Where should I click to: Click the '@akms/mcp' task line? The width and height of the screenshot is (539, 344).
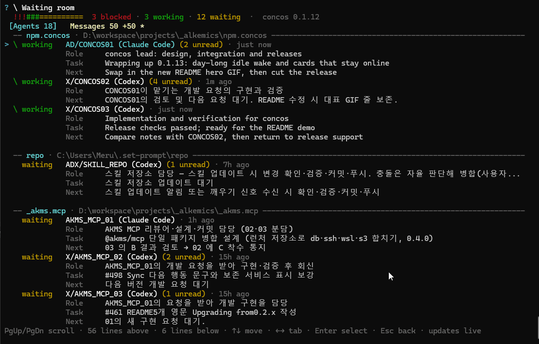pos(269,239)
